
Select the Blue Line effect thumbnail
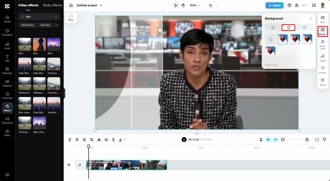coord(39,123)
